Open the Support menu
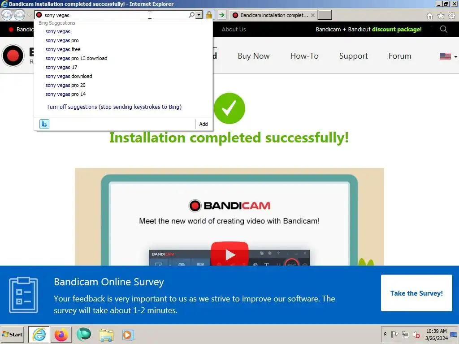Screen dimensions: 459x344 pos(353,56)
